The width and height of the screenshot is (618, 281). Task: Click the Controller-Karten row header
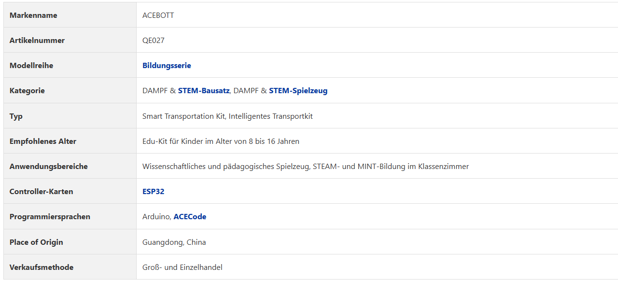tap(70, 191)
